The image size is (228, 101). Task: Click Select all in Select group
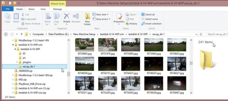[148, 14]
